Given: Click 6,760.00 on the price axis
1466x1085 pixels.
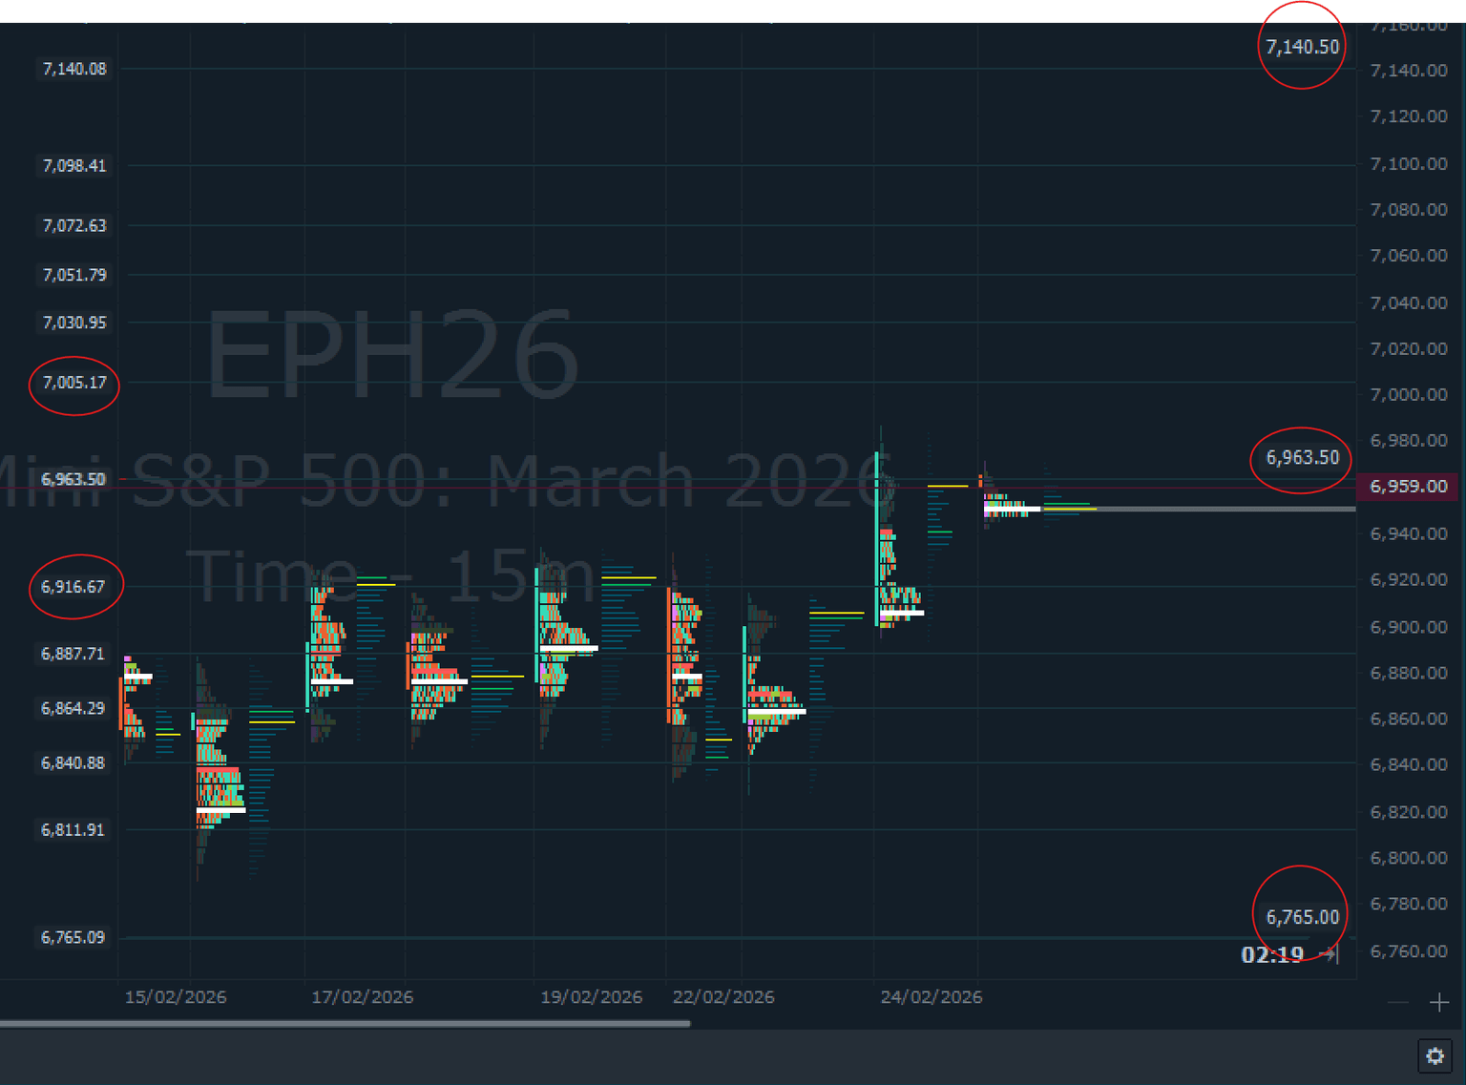Looking at the screenshot, I should (x=1409, y=952).
